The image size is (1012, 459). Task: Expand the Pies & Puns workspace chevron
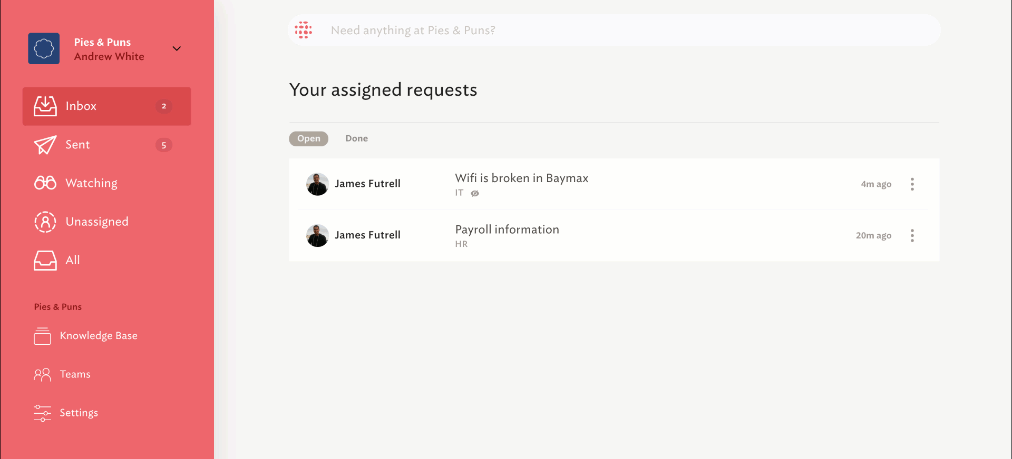coord(177,48)
